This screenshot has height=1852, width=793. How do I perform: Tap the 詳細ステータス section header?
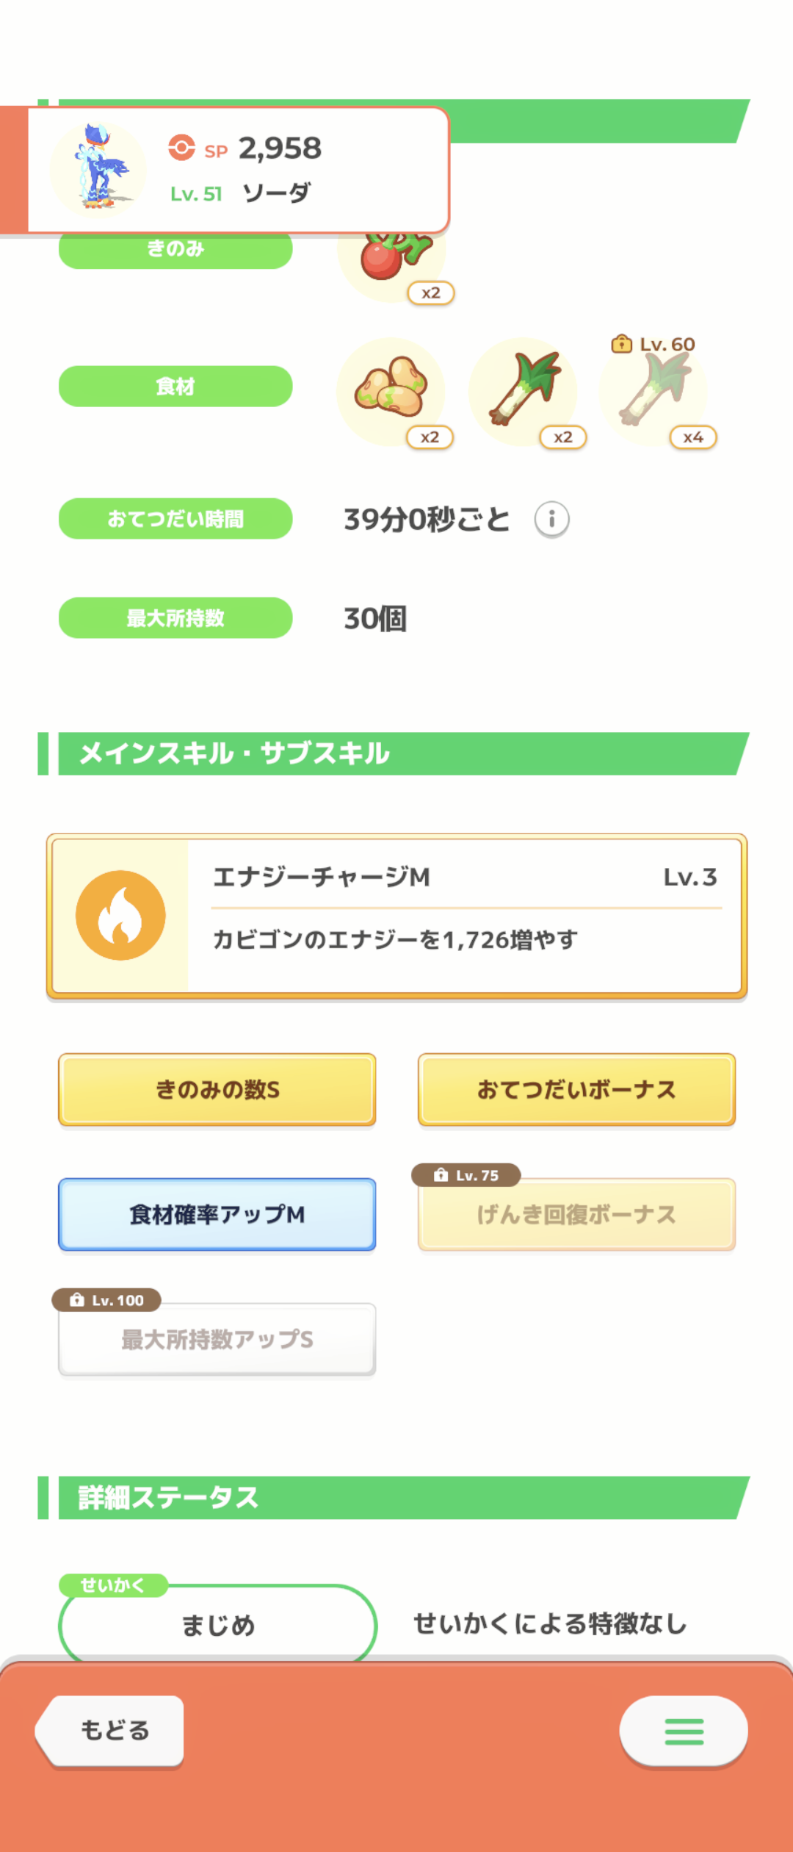coord(394,1498)
